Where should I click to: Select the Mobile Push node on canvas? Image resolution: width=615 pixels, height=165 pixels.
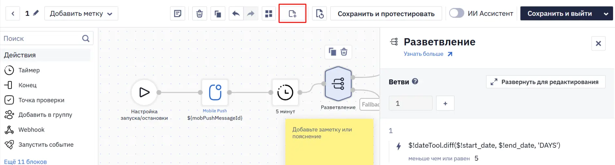coord(215,92)
